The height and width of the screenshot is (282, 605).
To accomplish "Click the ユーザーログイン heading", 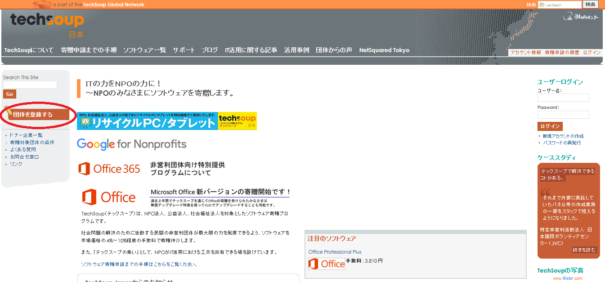I will click(x=560, y=82).
